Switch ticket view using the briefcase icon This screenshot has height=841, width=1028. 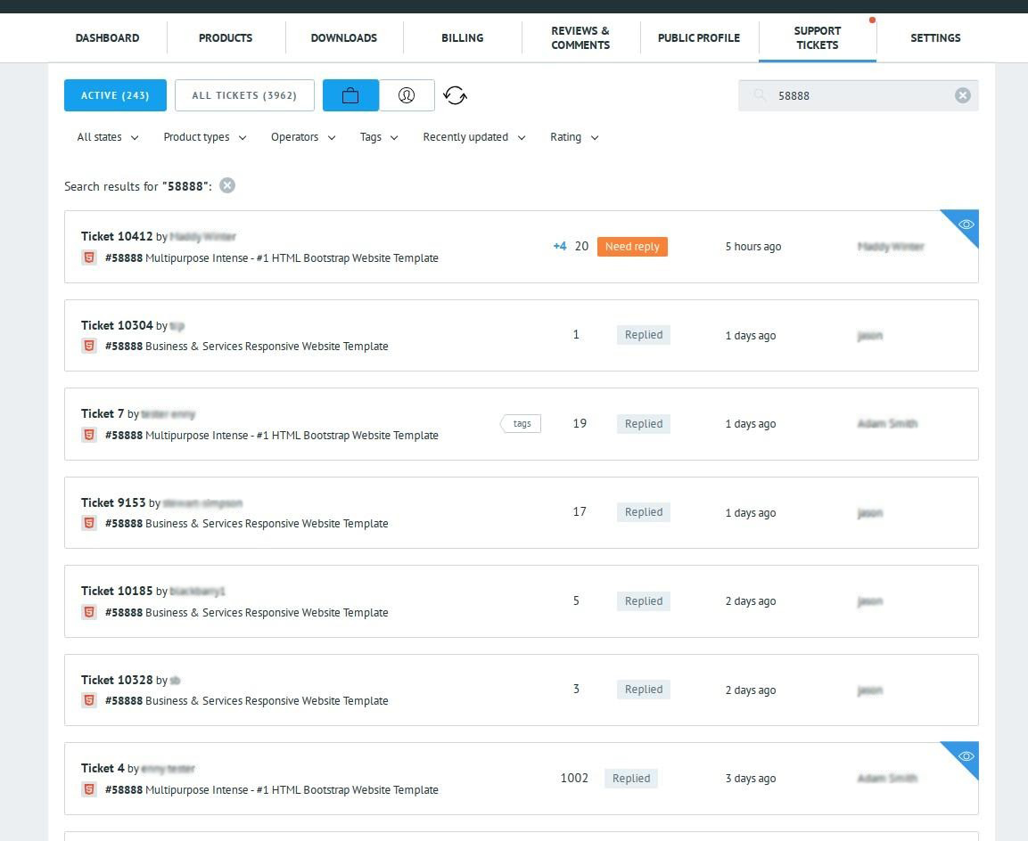click(x=350, y=94)
